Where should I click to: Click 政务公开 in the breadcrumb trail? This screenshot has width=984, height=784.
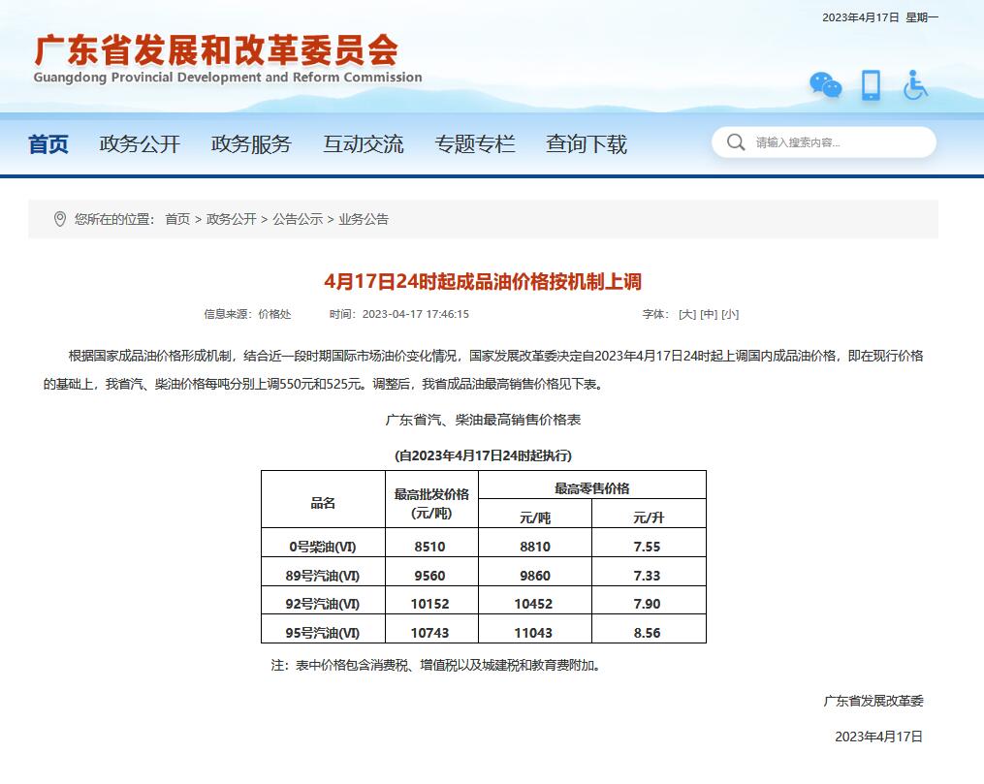pyautogui.click(x=231, y=219)
